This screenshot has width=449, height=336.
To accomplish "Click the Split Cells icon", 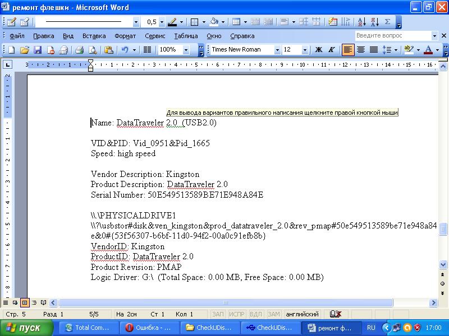I will (x=268, y=22).
